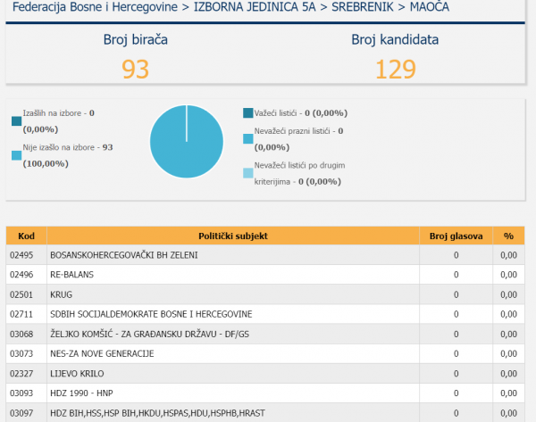Select the HDZ 1990 - HNP row
This screenshot has height=422, width=536.
click(265, 393)
